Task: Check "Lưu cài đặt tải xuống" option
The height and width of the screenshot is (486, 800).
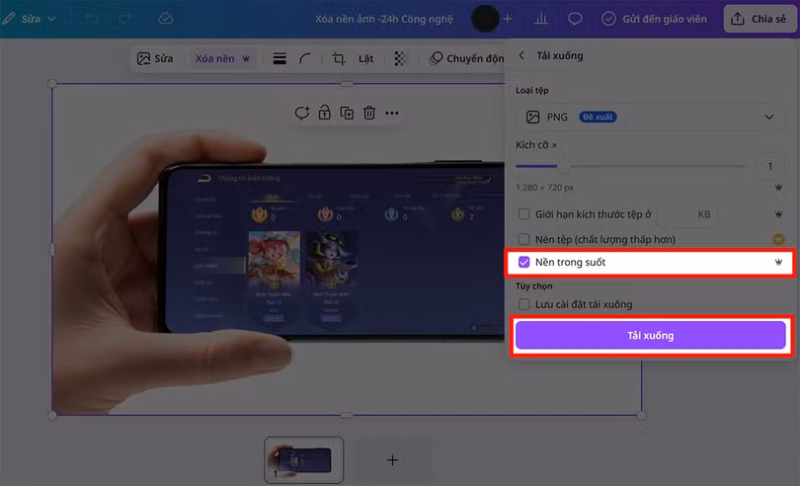Action: pyautogui.click(x=524, y=304)
